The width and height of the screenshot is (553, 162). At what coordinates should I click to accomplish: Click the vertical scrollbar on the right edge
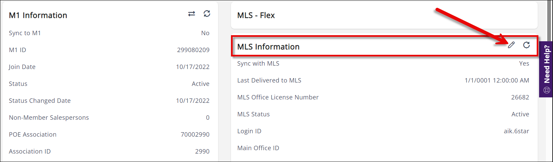tap(549, 20)
